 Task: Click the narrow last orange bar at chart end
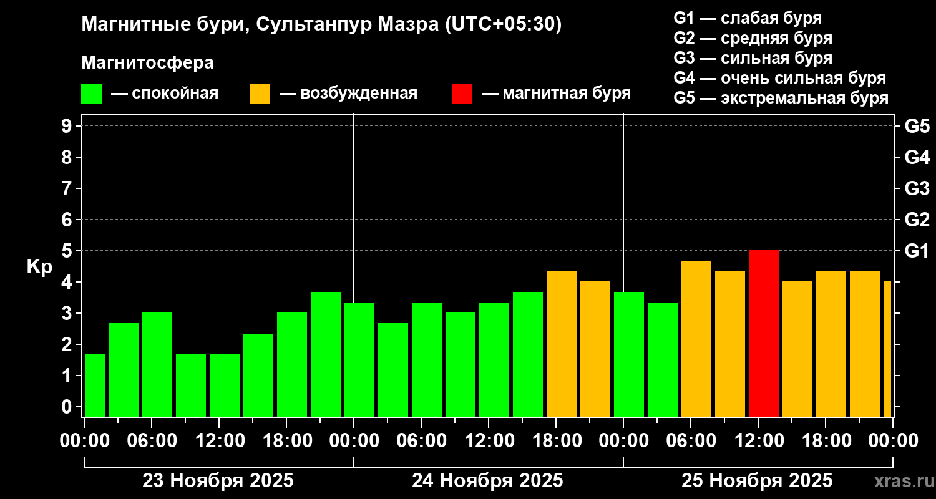pos(887,349)
